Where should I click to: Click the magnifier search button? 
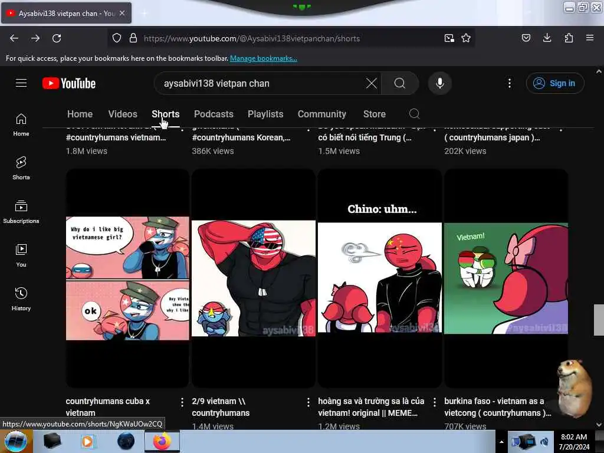pyautogui.click(x=400, y=83)
